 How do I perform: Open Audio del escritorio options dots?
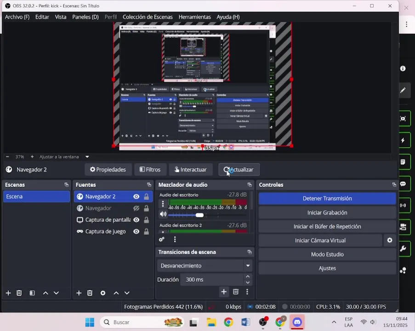tap(163, 204)
